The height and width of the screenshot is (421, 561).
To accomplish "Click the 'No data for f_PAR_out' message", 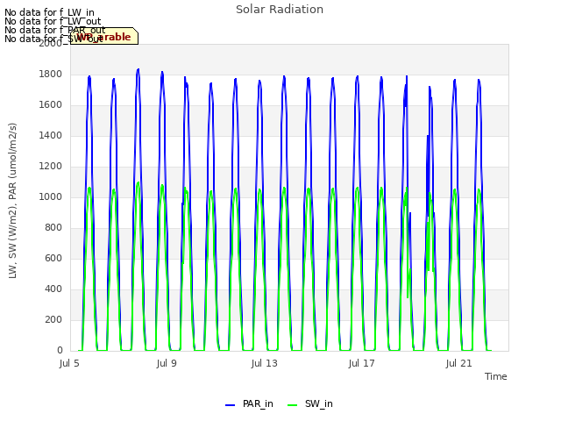I will tap(55, 30).
